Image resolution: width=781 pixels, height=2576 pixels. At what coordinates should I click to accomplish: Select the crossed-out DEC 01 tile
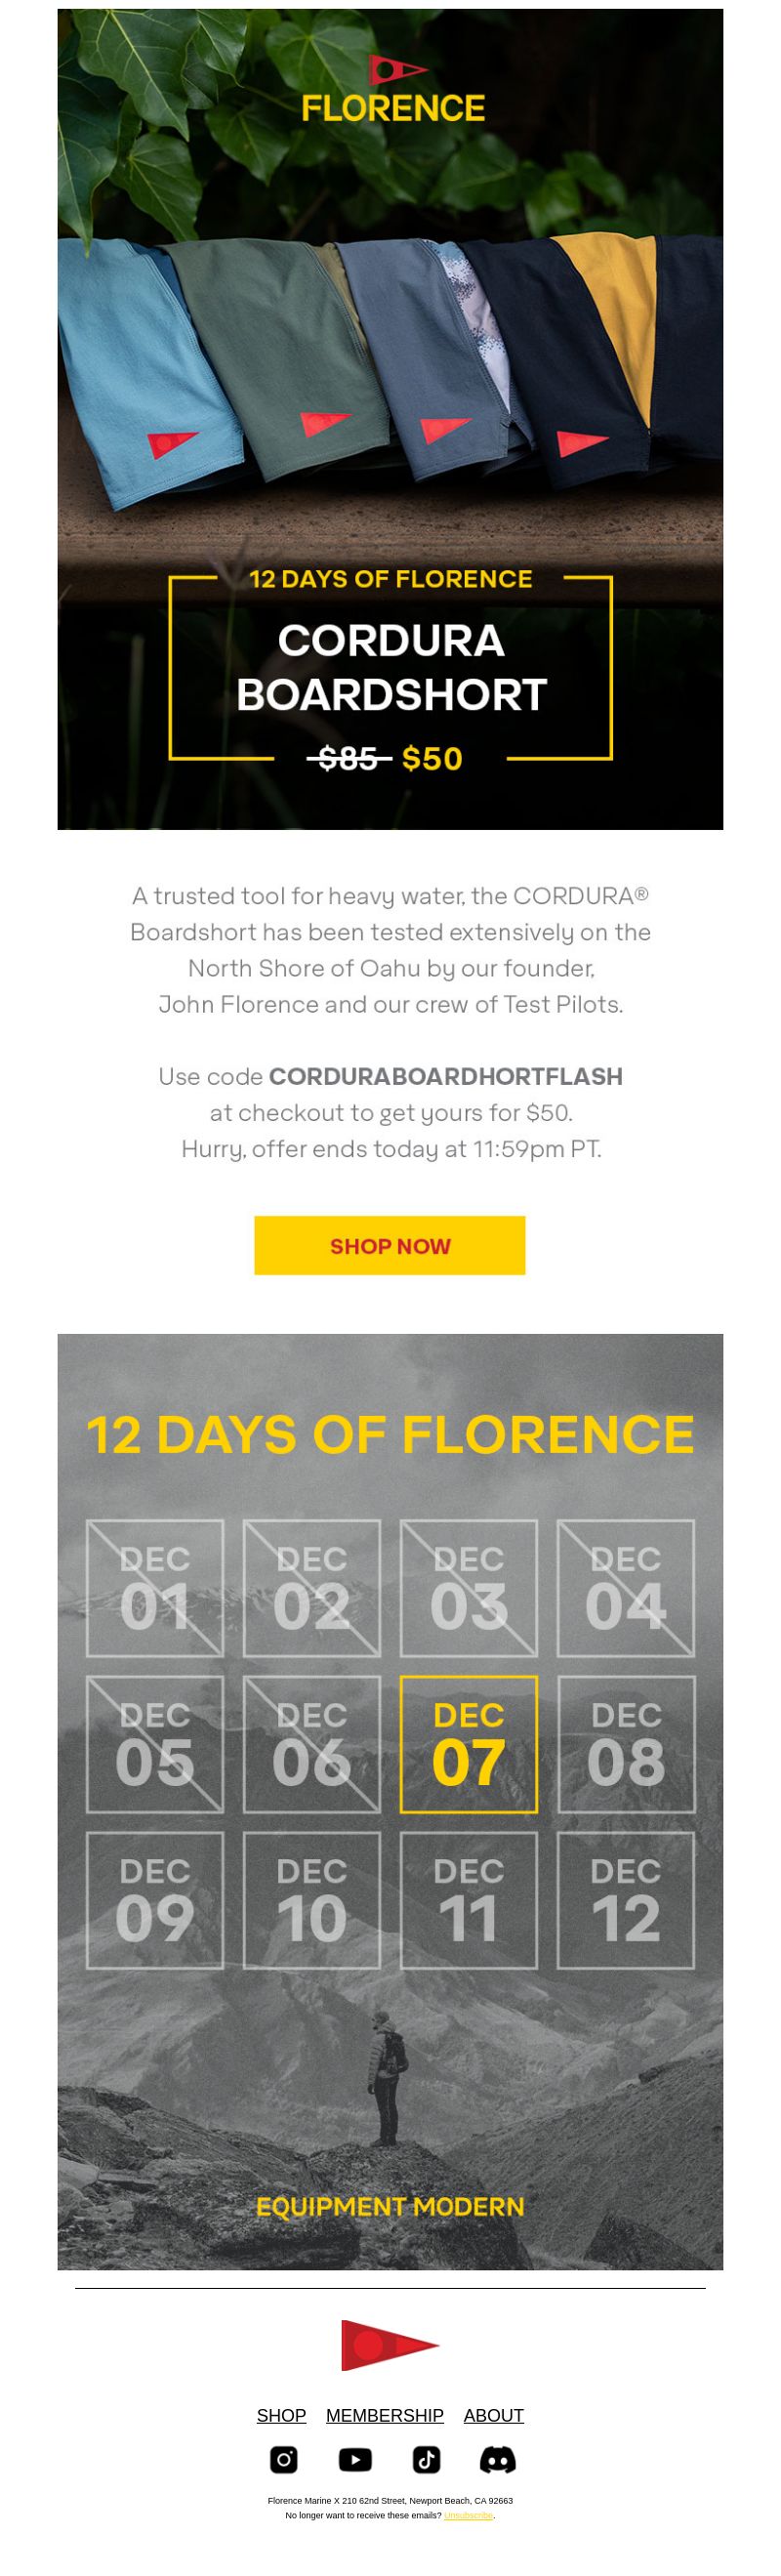pos(155,1588)
